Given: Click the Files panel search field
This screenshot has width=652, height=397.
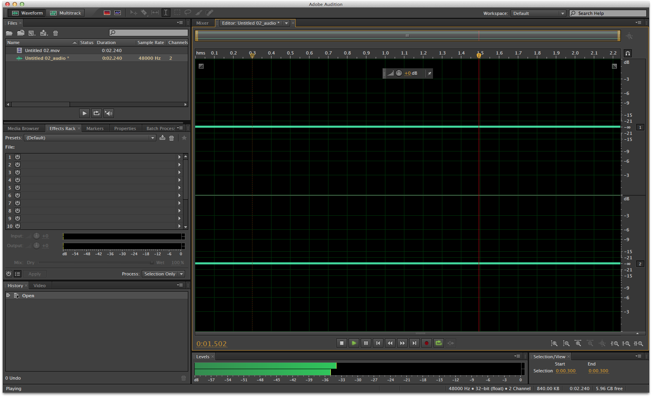Looking at the screenshot, I should tap(149, 33).
